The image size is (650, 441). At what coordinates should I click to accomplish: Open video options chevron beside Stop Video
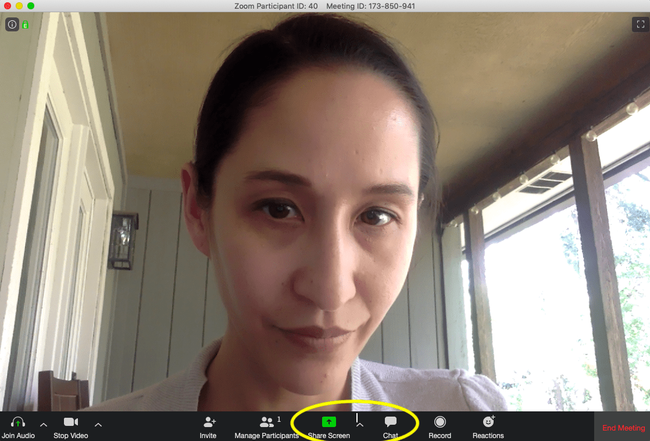click(98, 424)
